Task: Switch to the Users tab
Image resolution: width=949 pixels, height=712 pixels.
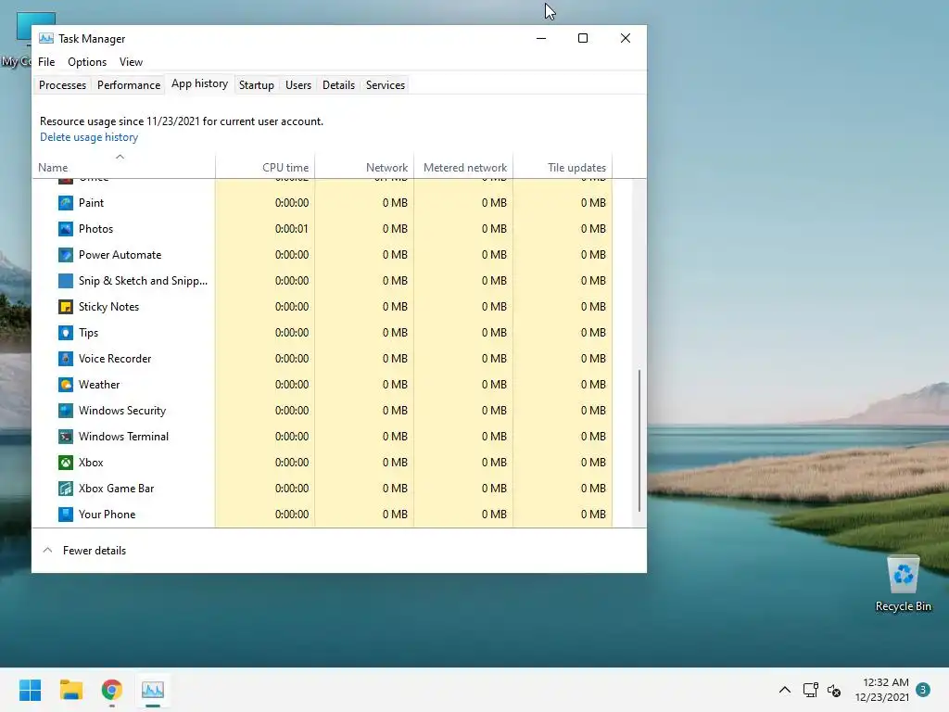Action: point(298,85)
